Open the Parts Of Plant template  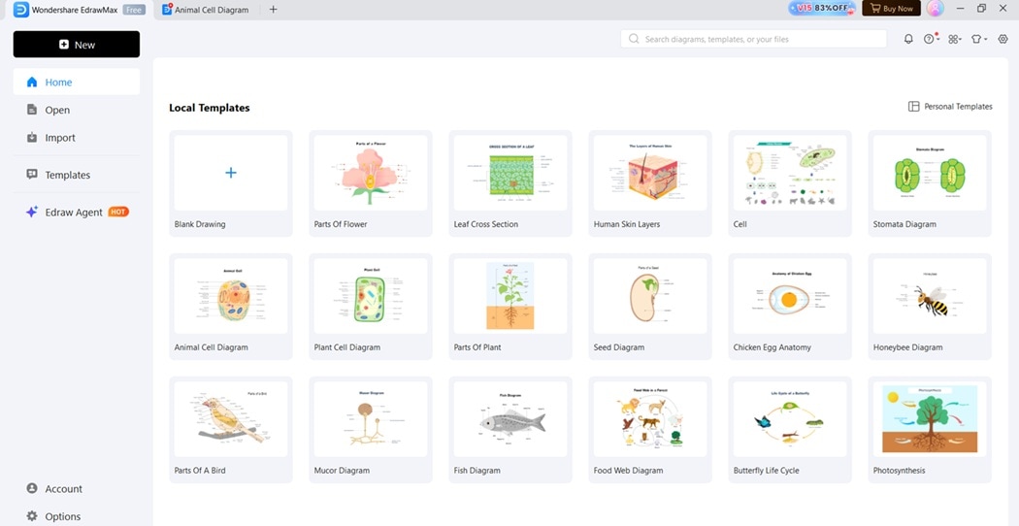[510, 307]
